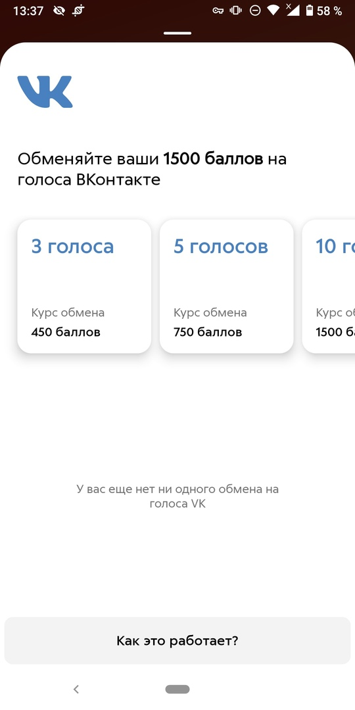The image size is (355, 710).
Task: Open the Как это работает? button
Action: pos(177,641)
